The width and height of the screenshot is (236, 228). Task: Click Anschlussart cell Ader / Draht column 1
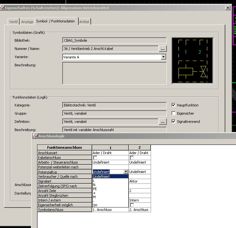[x=110, y=153]
